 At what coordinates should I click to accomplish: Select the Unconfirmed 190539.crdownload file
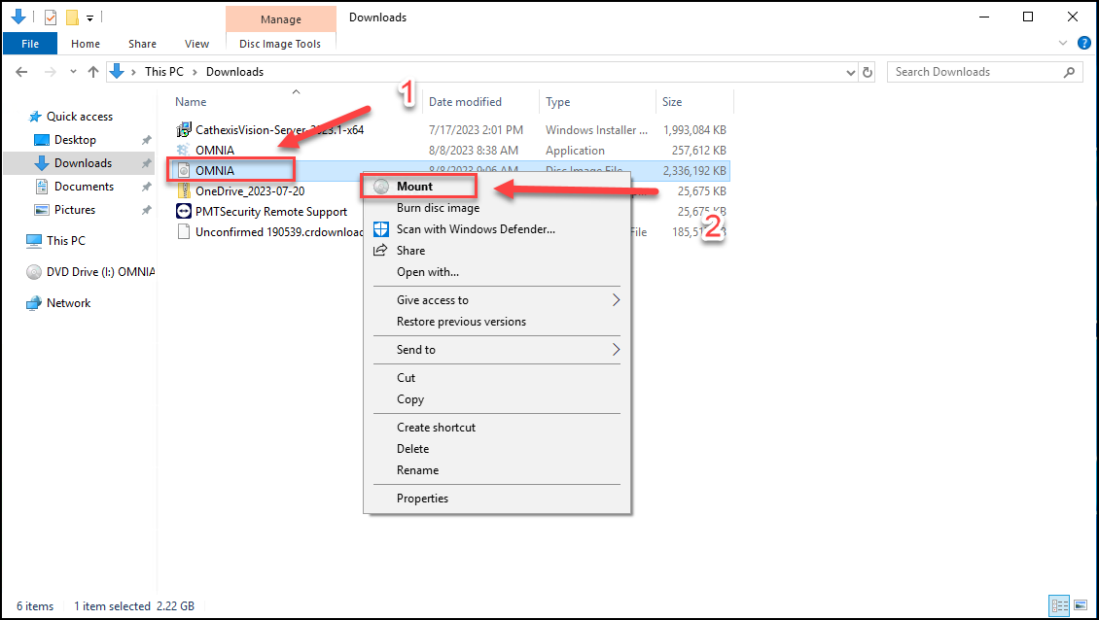coord(279,232)
